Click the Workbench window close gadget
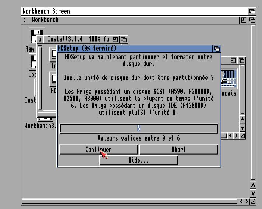This screenshot has width=262, height=209. point(25,20)
